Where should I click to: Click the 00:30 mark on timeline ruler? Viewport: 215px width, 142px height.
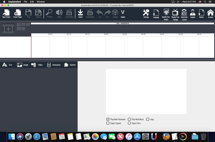(x=143, y=34)
